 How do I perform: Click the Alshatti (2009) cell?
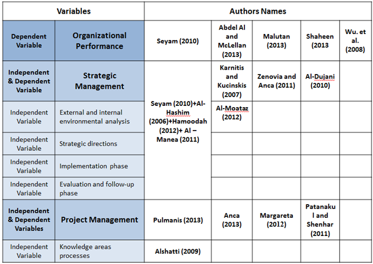177,251
